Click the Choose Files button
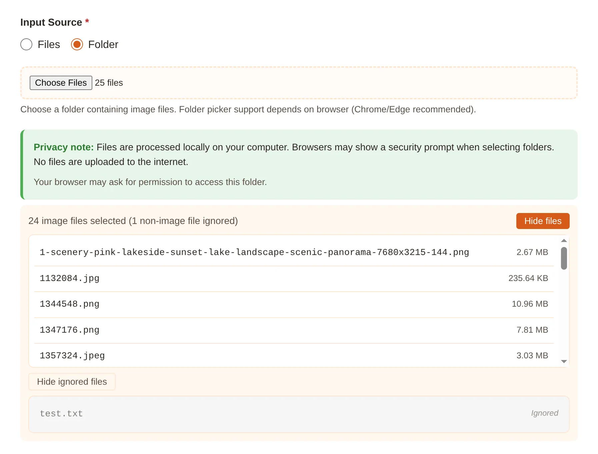This screenshot has height=454, width=598. point(61,83)
